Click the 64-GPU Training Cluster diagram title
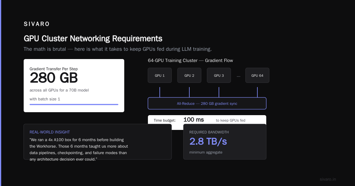Viewport: 355px width, 186px height. tap(191, 61)
